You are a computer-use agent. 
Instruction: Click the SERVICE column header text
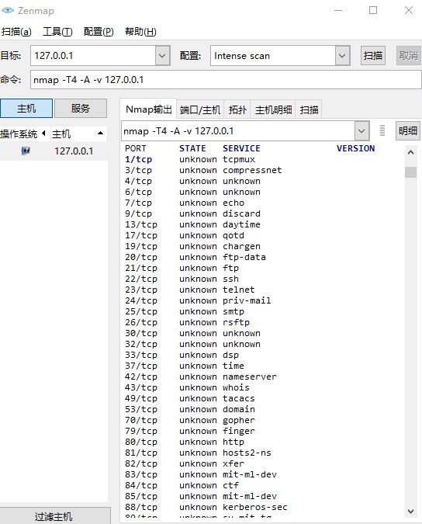[x=242, y=148]
